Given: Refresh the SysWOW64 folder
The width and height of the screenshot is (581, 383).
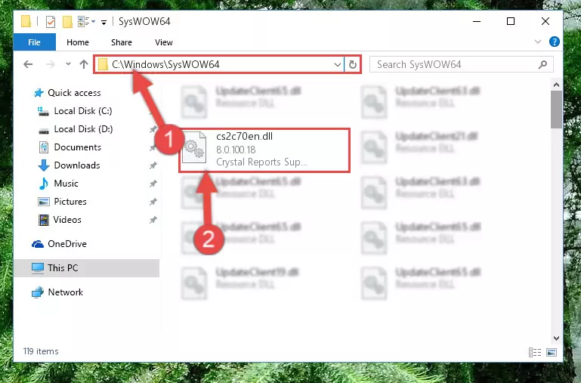Looking at the screenshot, I should pos(353,65).
